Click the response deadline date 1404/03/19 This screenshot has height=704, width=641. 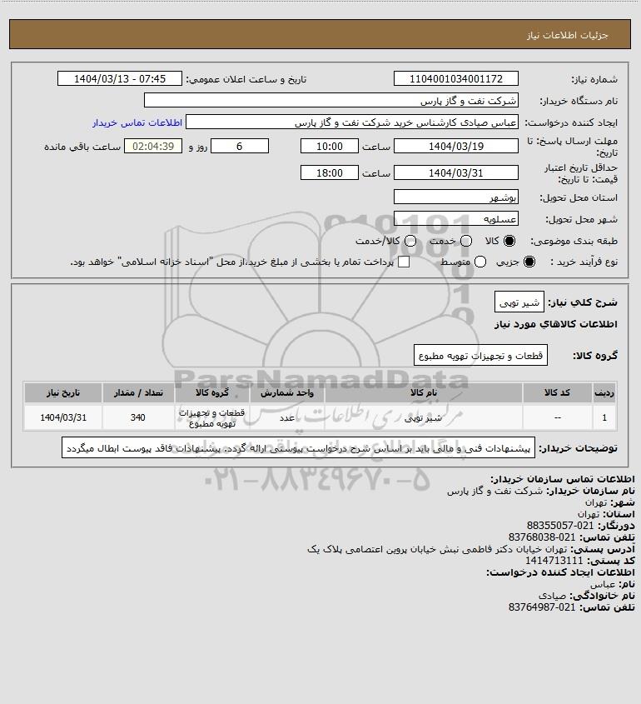click(455, 146)
